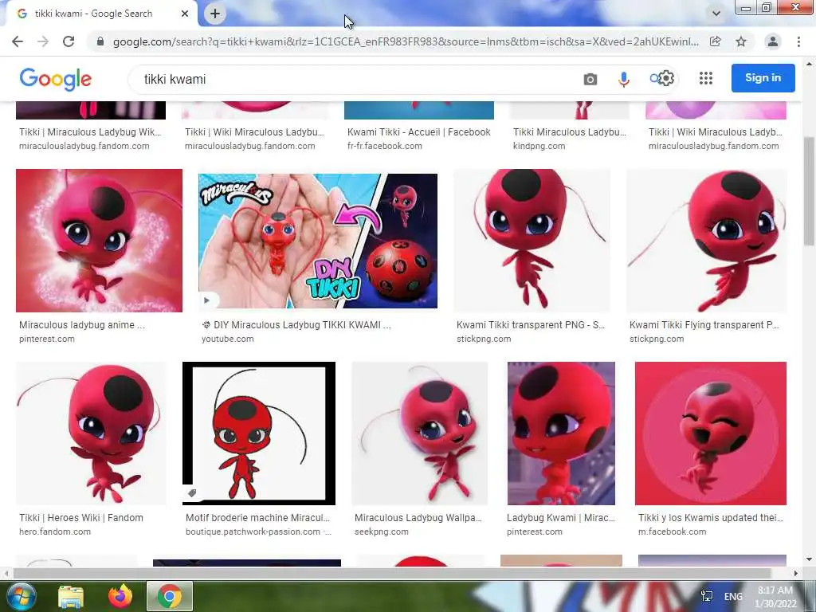Click the video play badge on DIY thumbnail
The image size is (816, 612).
206,300
